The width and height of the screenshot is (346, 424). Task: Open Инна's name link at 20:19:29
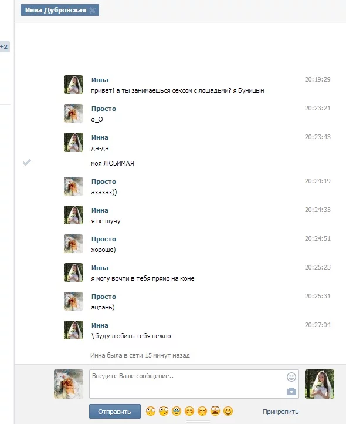[x=100, y=80]
